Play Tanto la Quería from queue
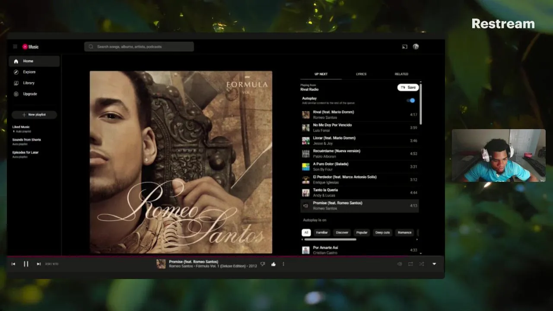The height and width of the screenshot is (311, 553). click(x=359, y=192)
